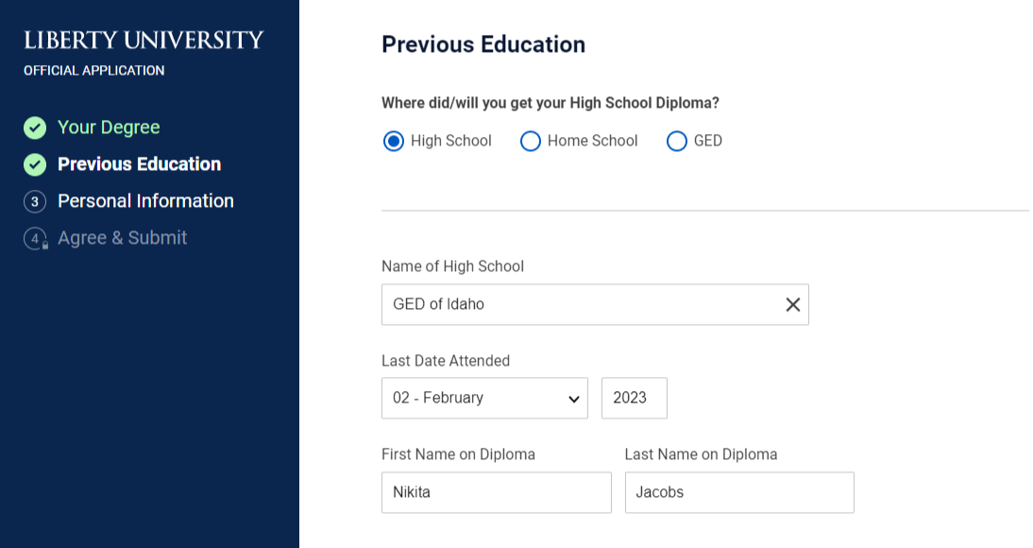The width and height of the screenshot is (1033, 548).
Task: Click the green checkmark beside Your Degree
Action: point(35,128)
